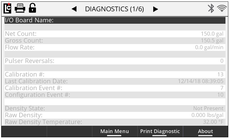Click the DIAGNOSTICS (1/6) title

[x=114, y=9]
